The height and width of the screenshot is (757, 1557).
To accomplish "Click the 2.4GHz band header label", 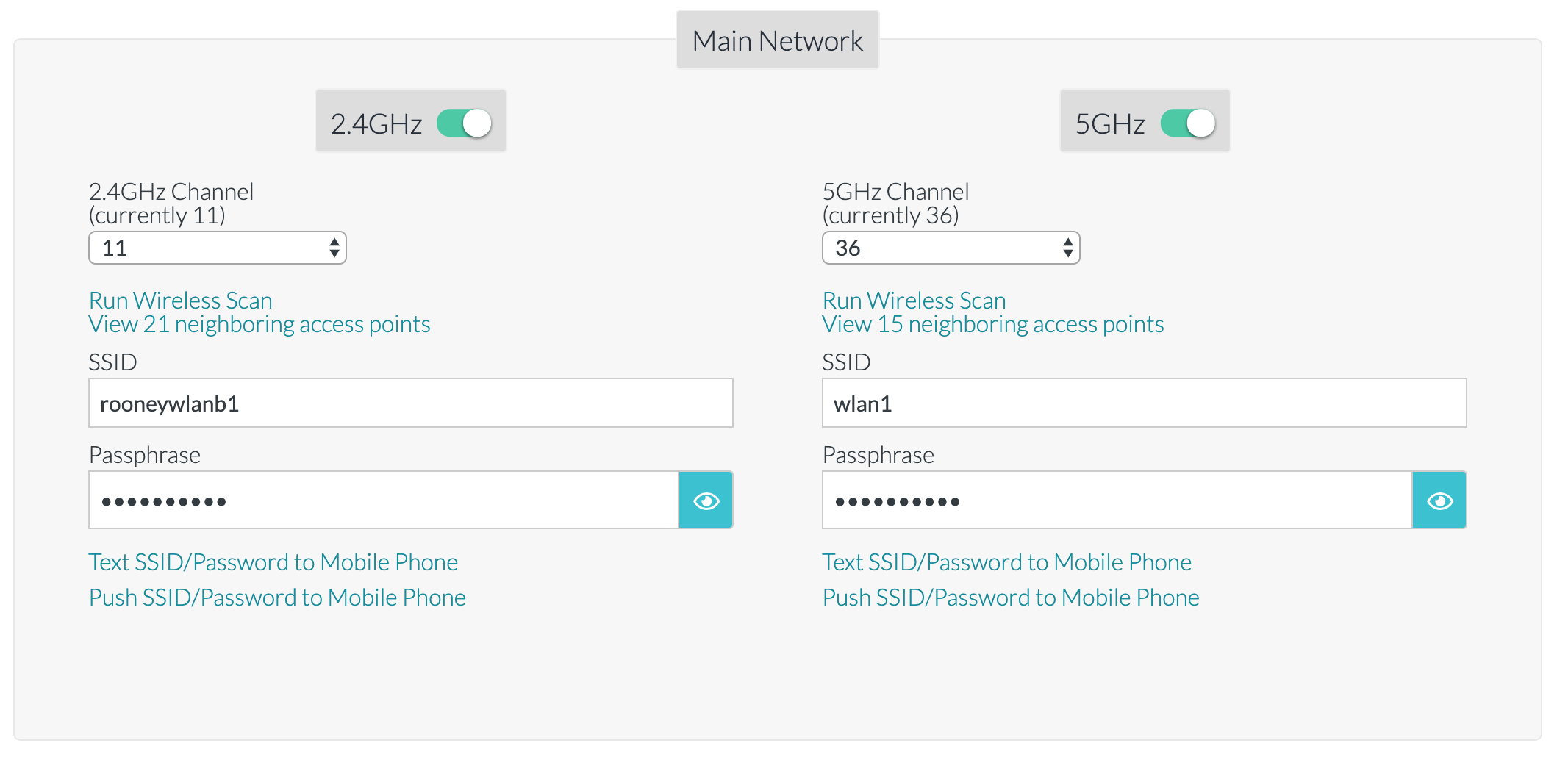I will click(x=376, y=123).
